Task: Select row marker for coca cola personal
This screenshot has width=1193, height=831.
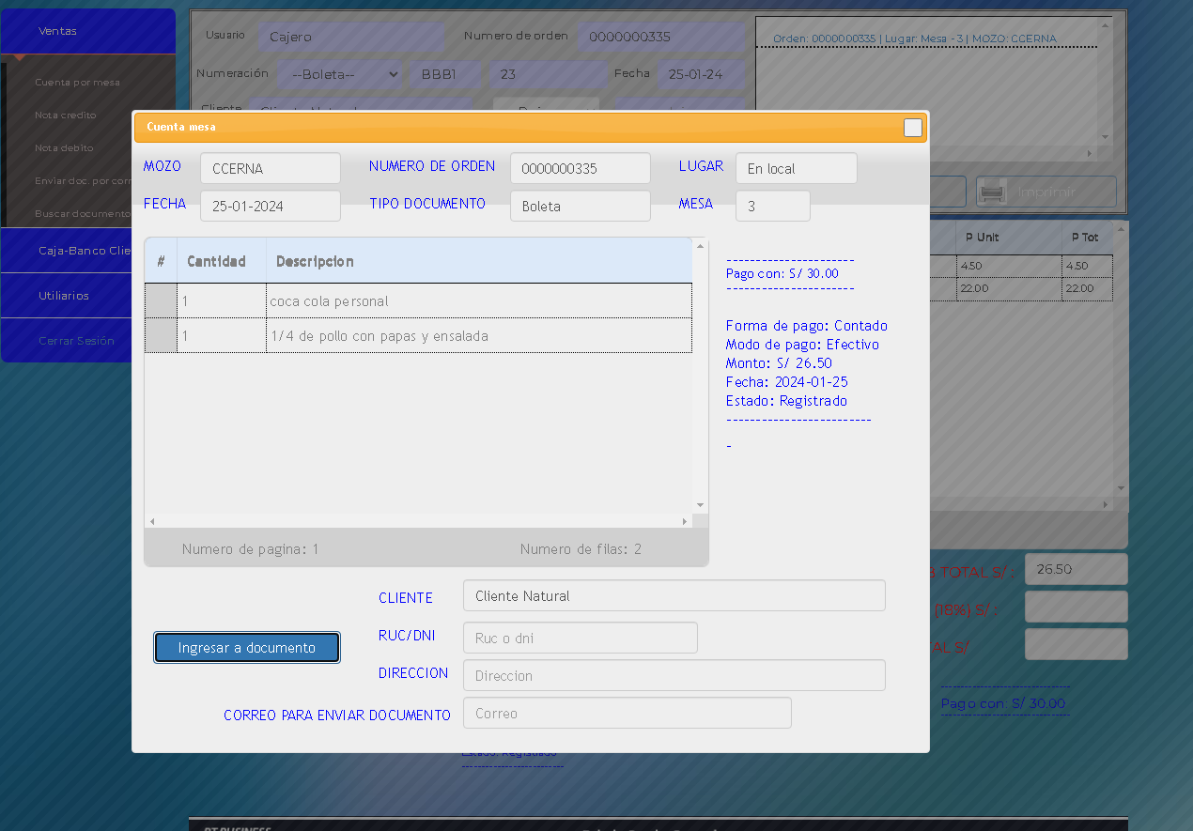Action: click(x=161, y=301)
